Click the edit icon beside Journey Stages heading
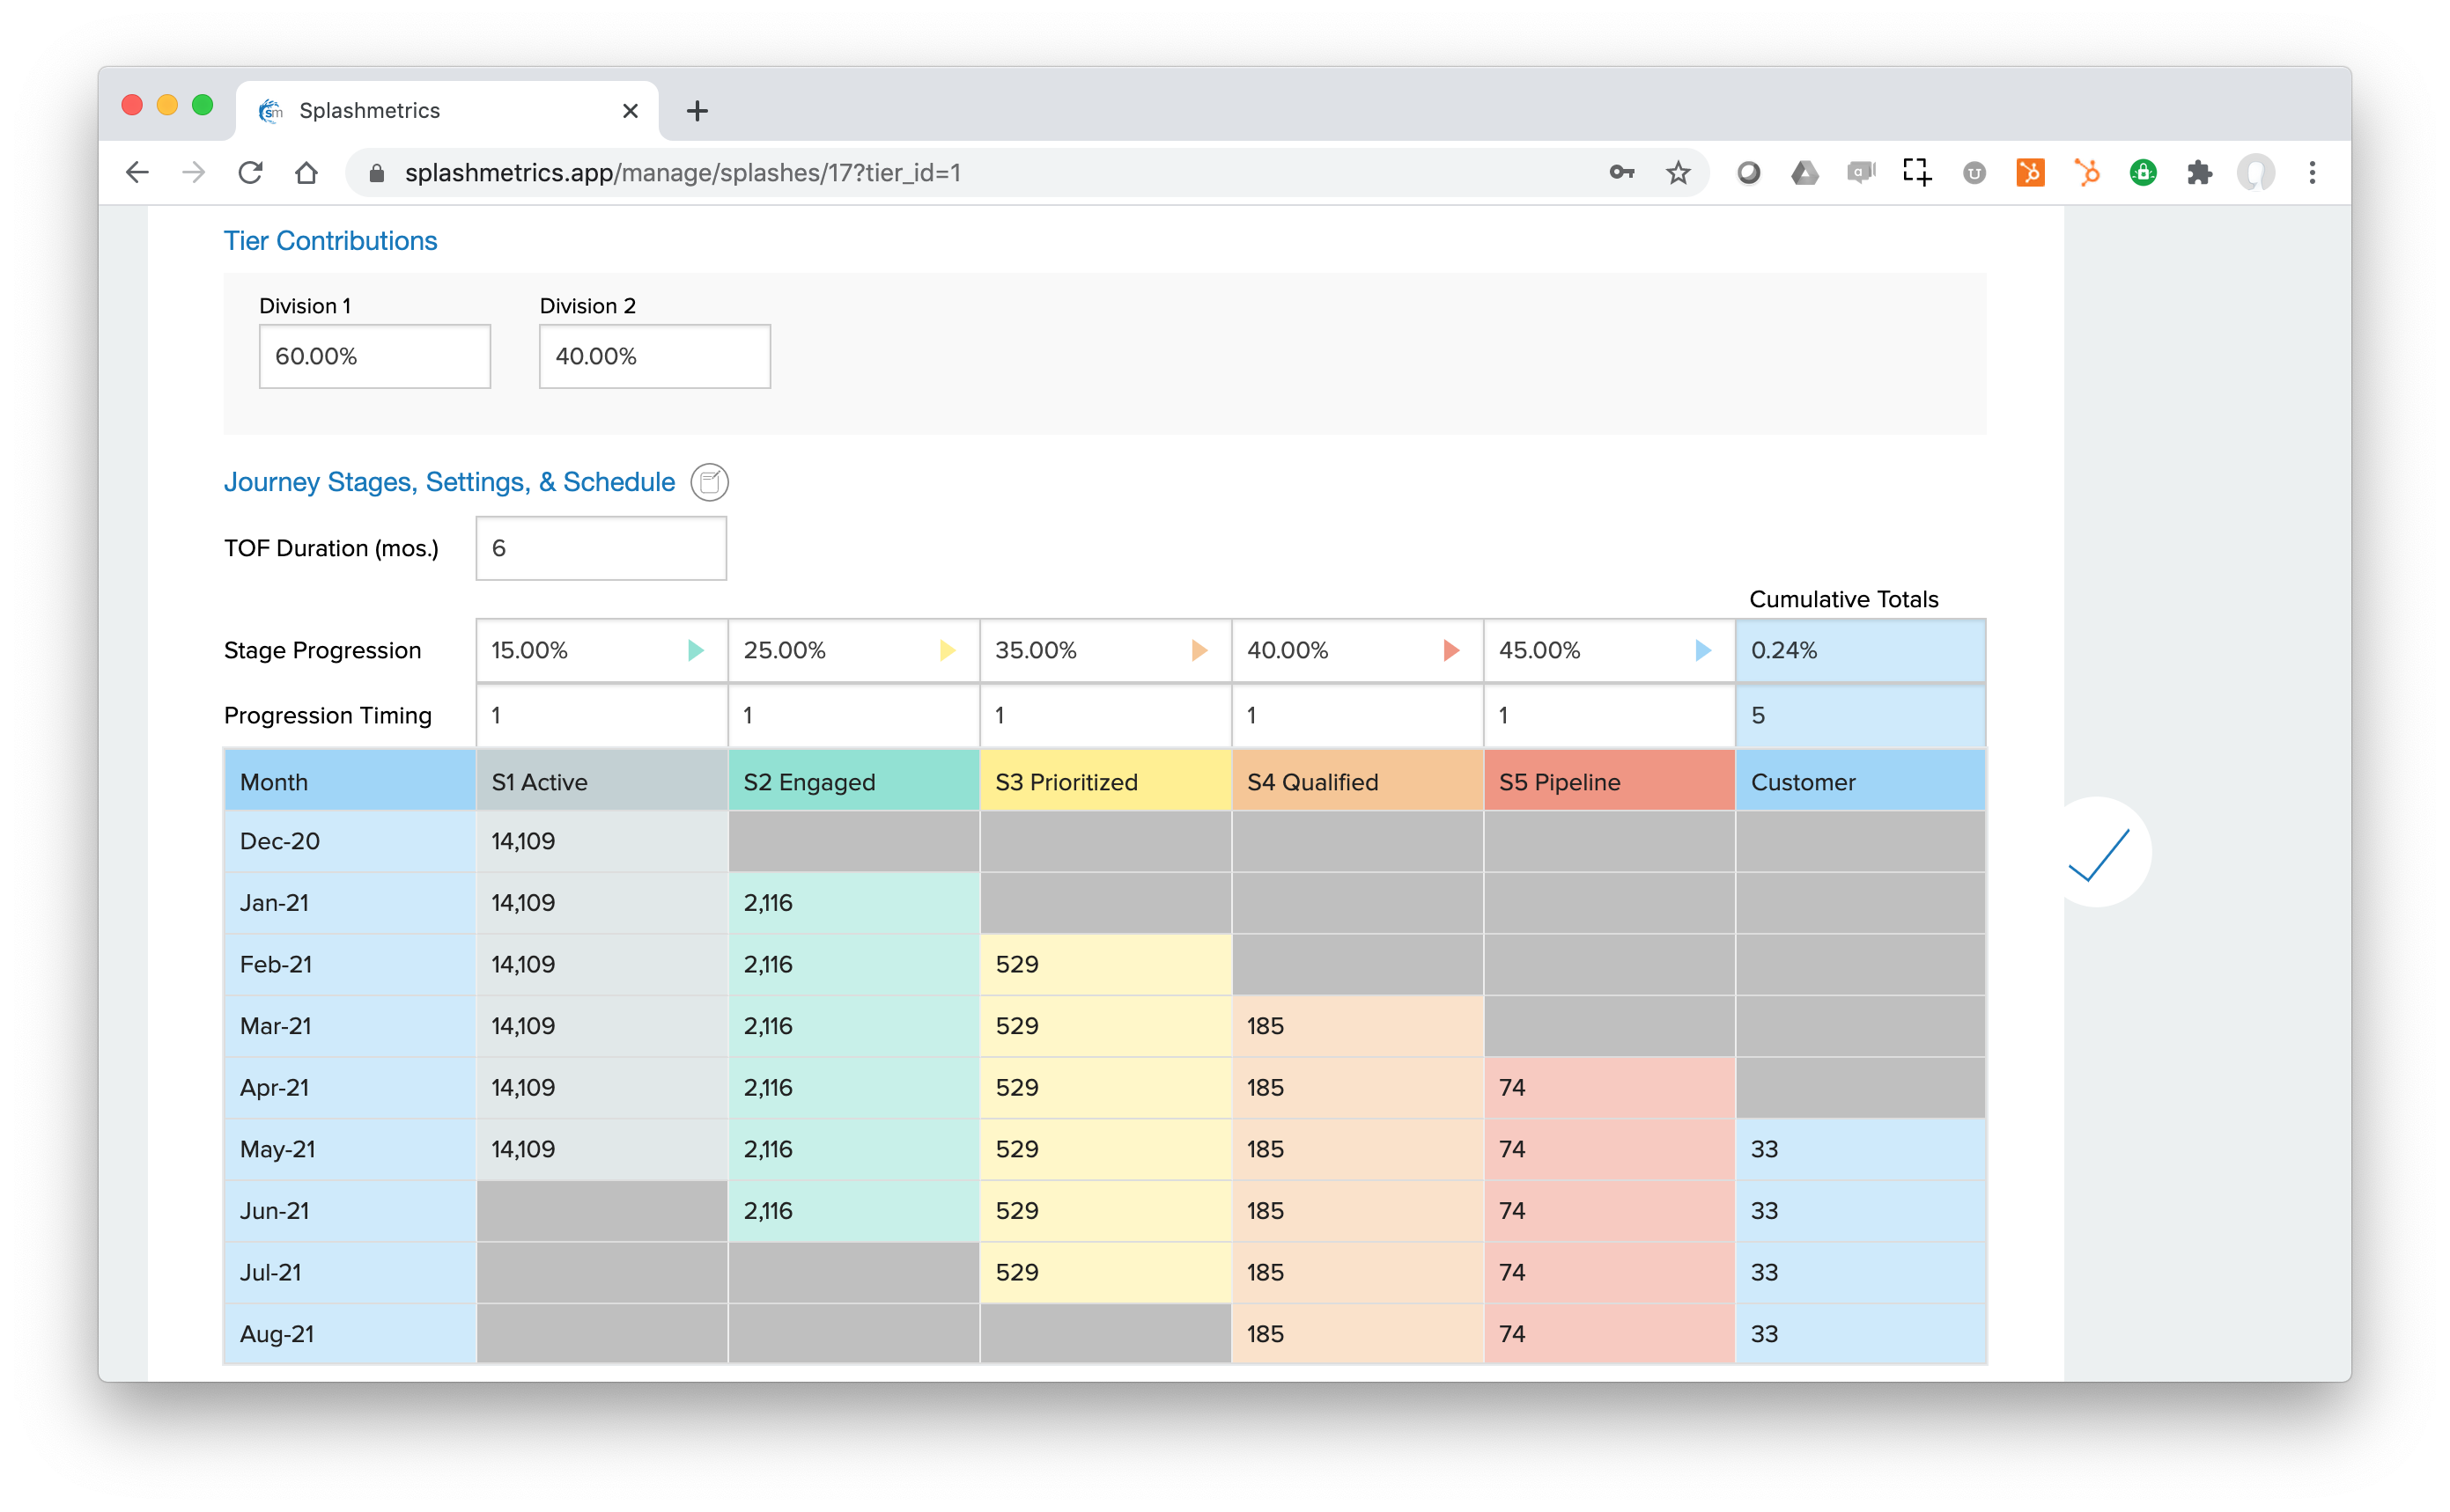Image resolution: width=2450 pixels, height=1512 pixels. pos(709,482)
